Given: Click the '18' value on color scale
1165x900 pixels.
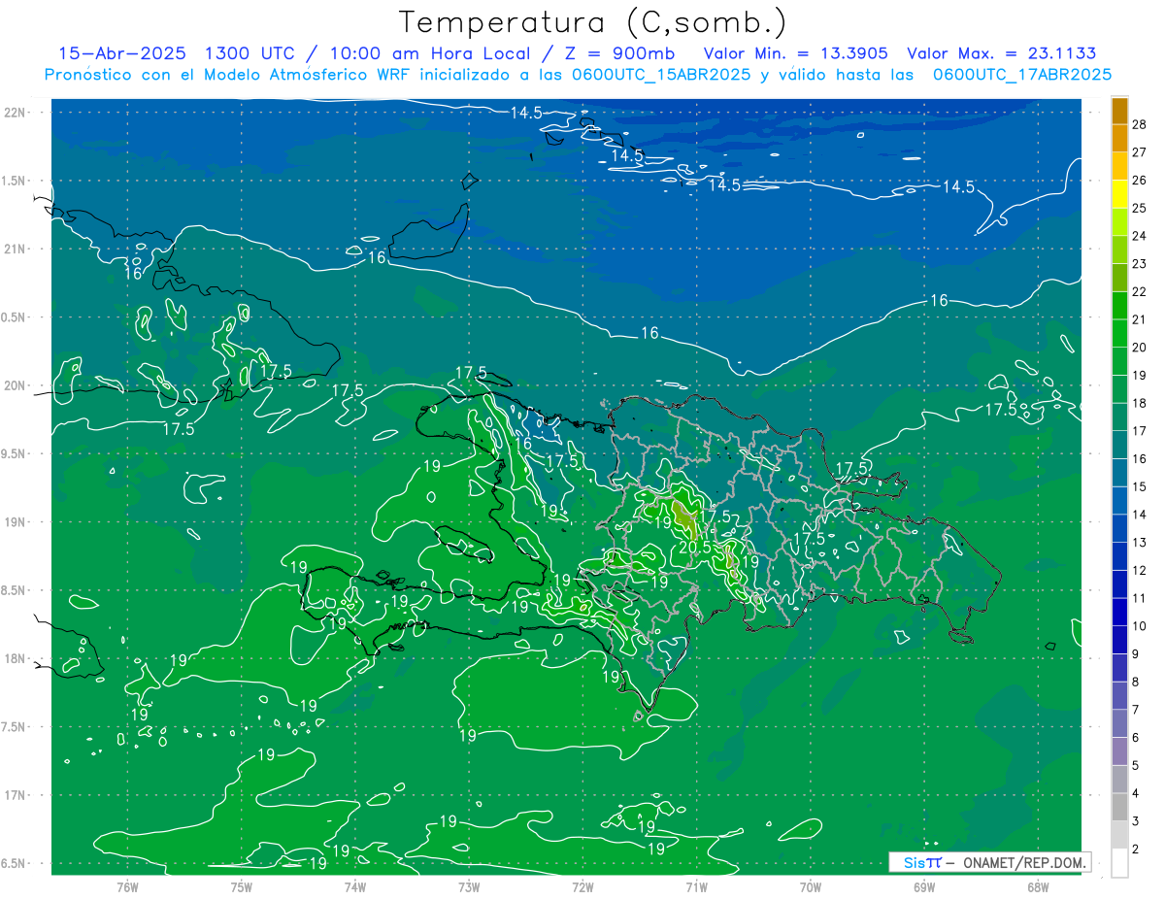Looking at the screenshot, I should (x=1140, y=403).
